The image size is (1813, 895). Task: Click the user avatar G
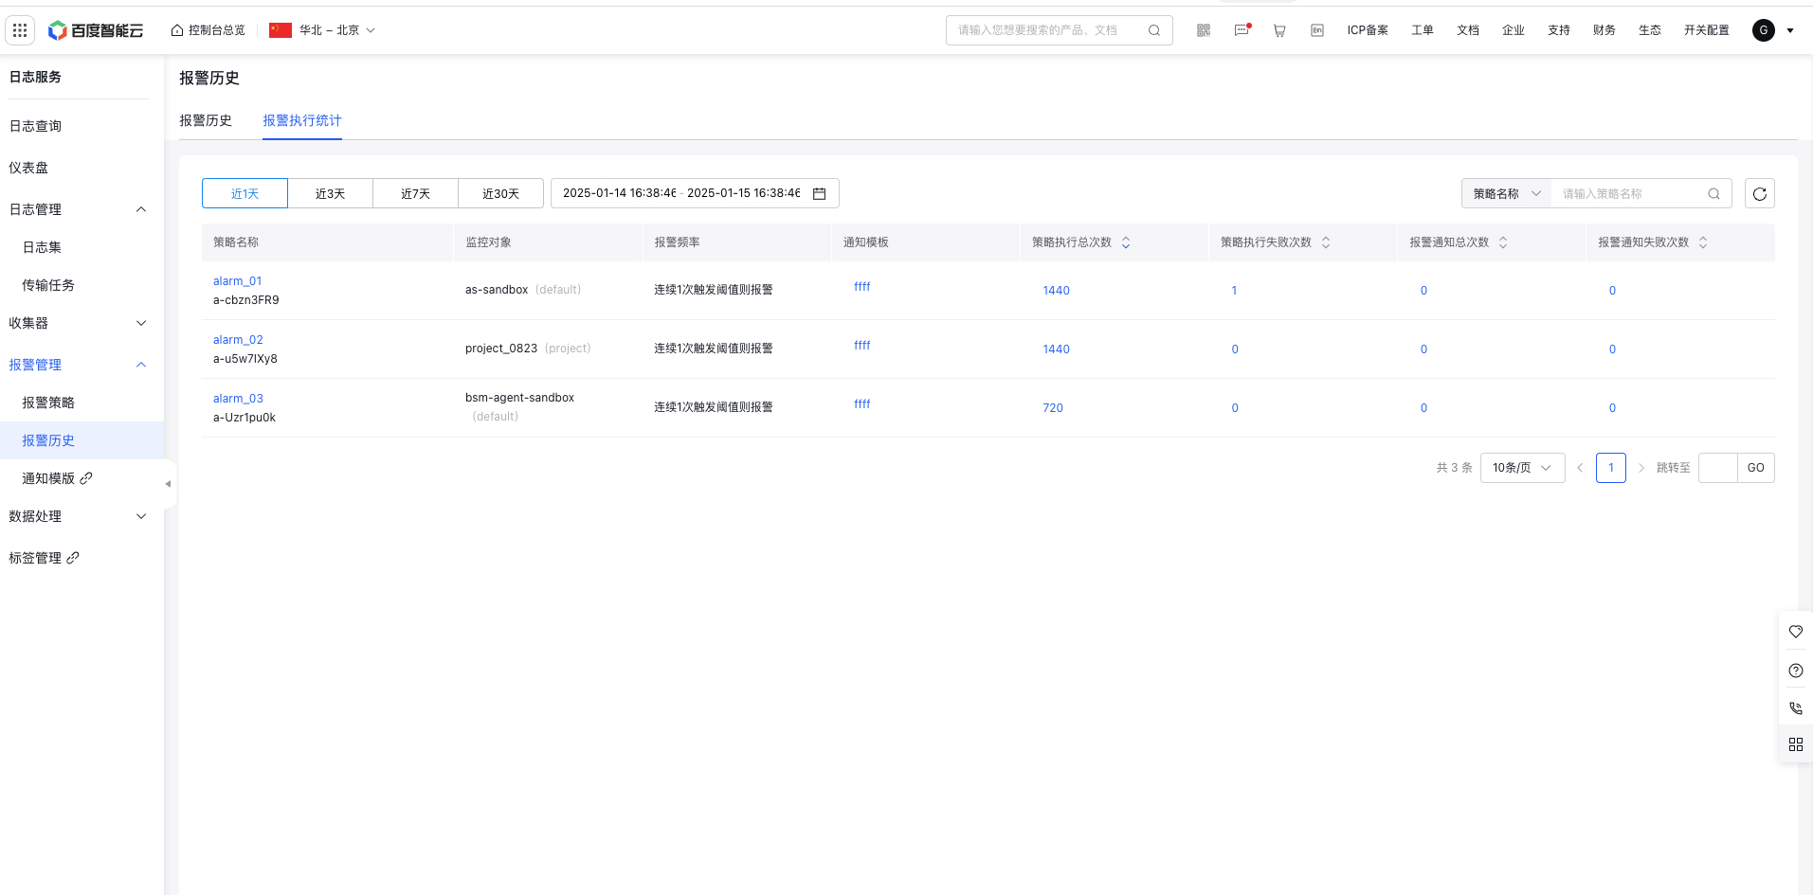(x=1764, y=30)
